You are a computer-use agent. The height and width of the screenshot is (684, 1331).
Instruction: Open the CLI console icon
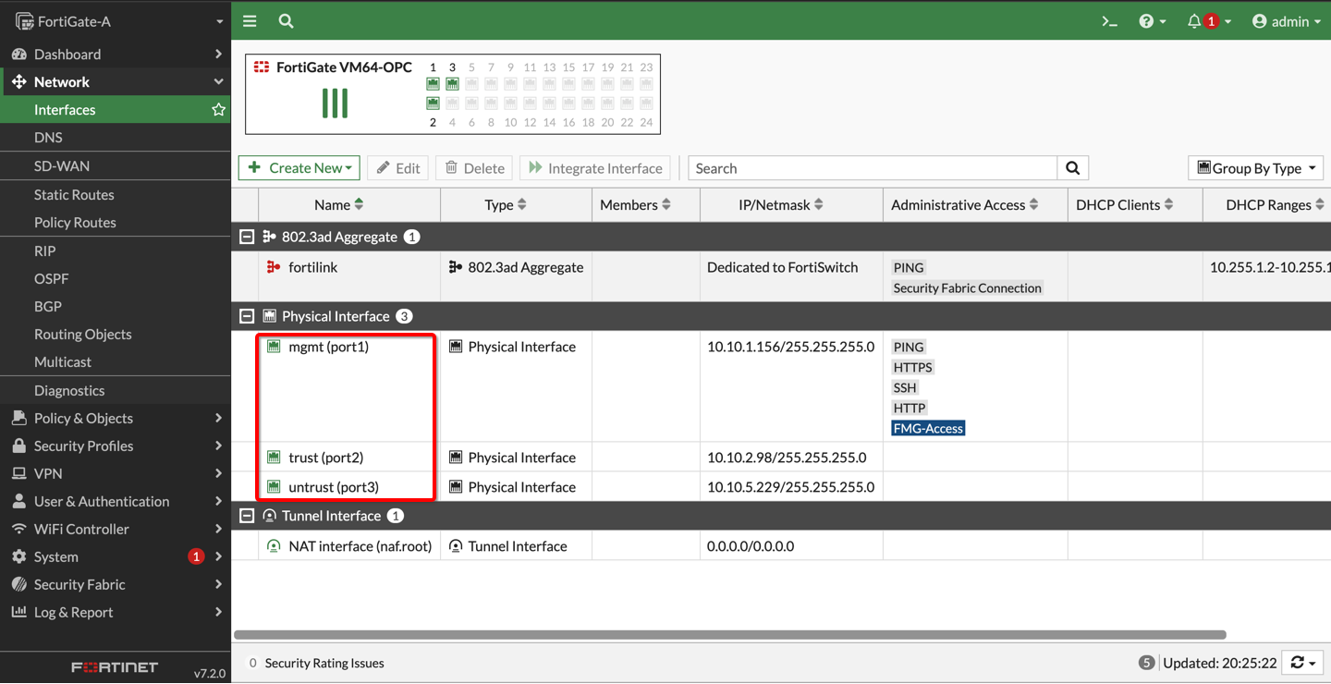point(1109,21)
